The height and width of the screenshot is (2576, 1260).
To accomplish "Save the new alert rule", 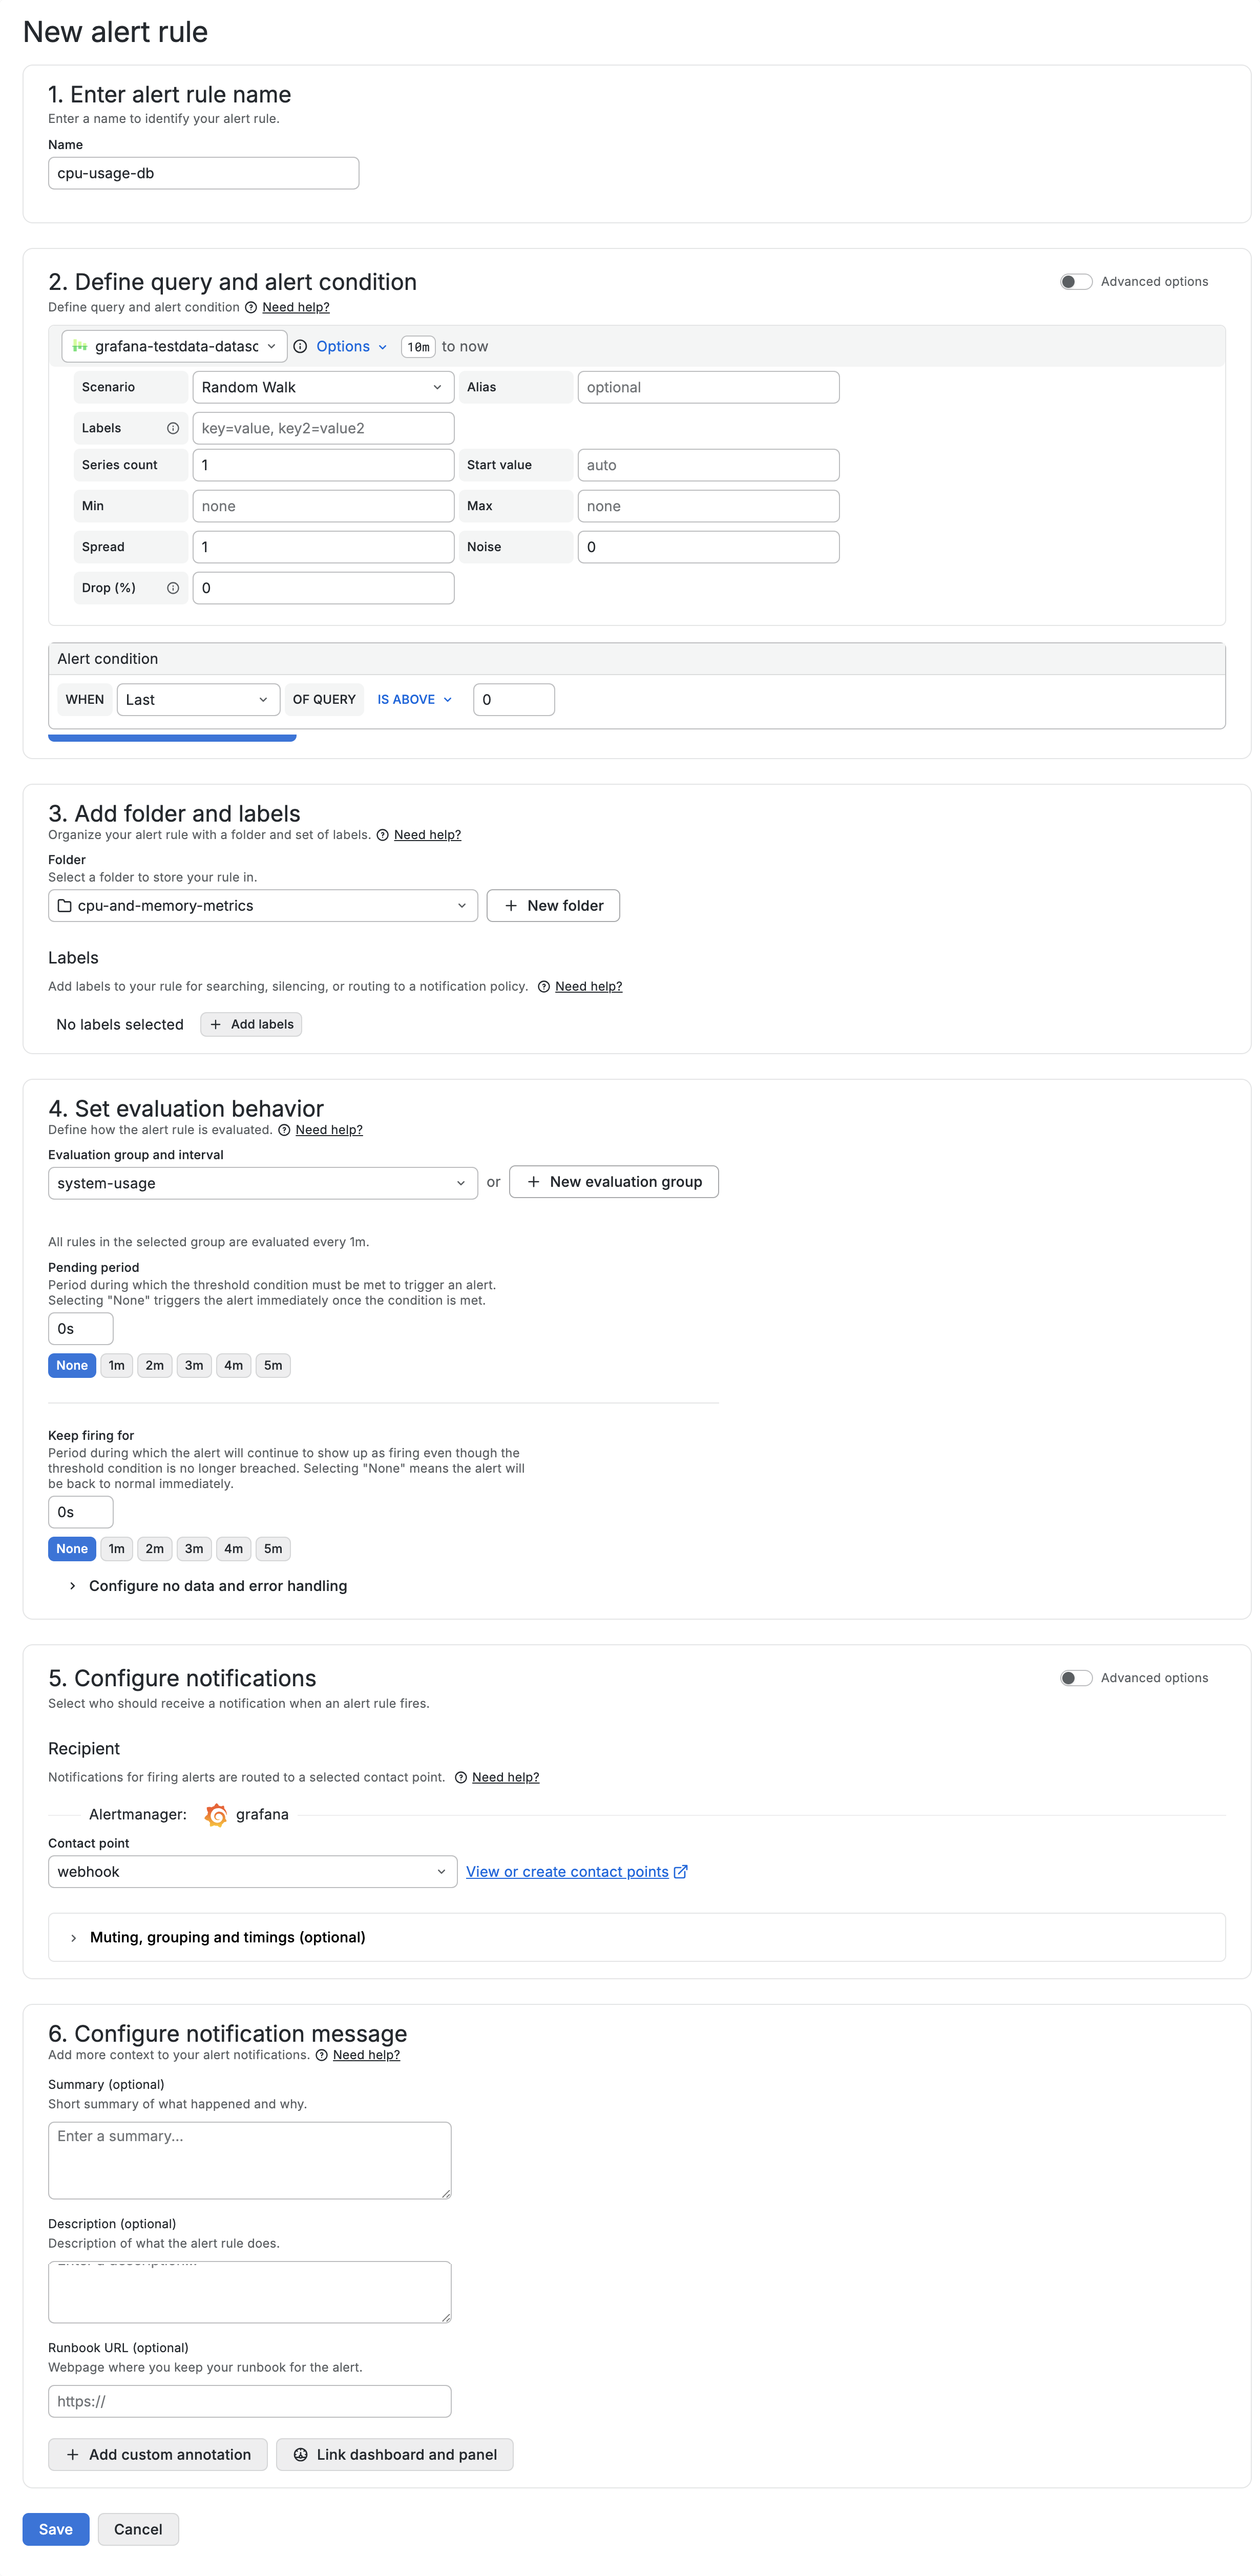I will (x=56, y=2529).
